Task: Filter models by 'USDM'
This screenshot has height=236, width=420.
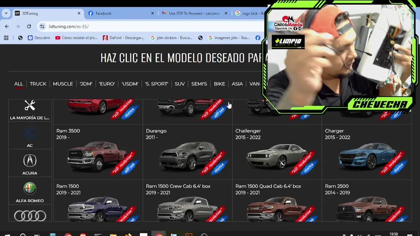Action: tap(130, 84)
